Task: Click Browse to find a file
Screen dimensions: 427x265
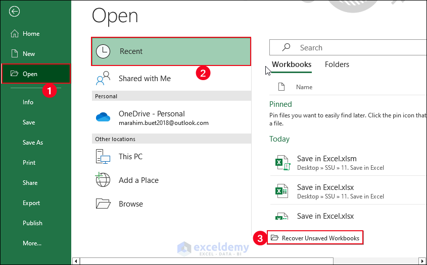Action: pyautogui.click(x=172, y=204)
